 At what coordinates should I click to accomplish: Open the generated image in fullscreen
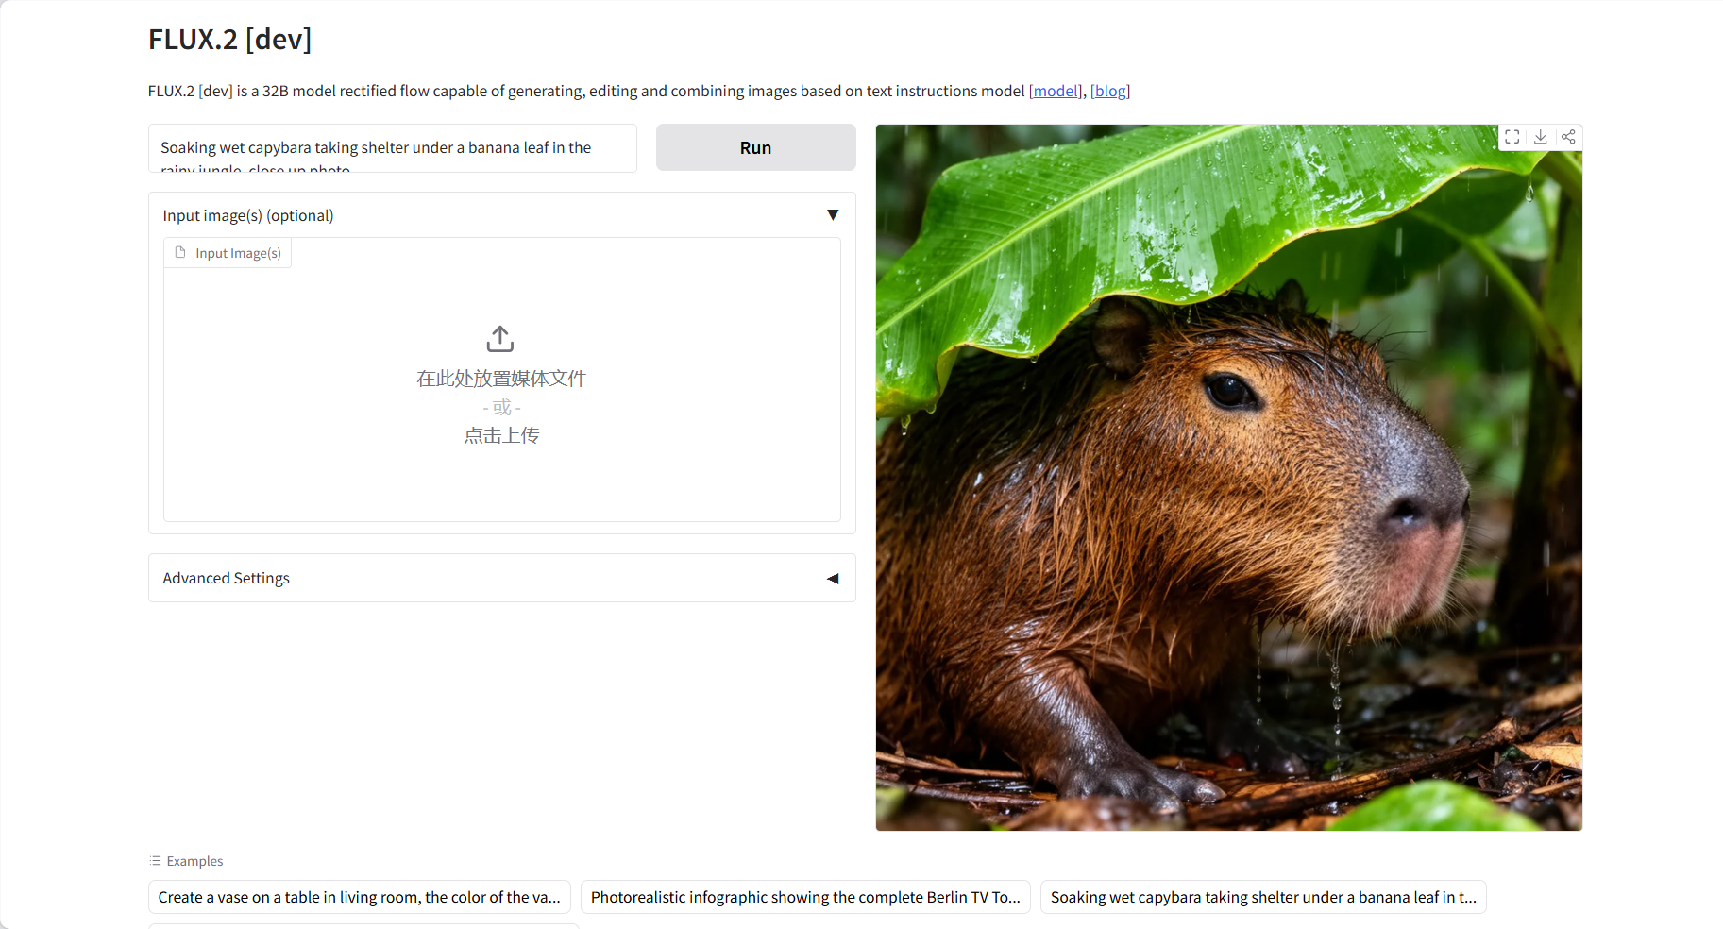tap(1512, 137)
